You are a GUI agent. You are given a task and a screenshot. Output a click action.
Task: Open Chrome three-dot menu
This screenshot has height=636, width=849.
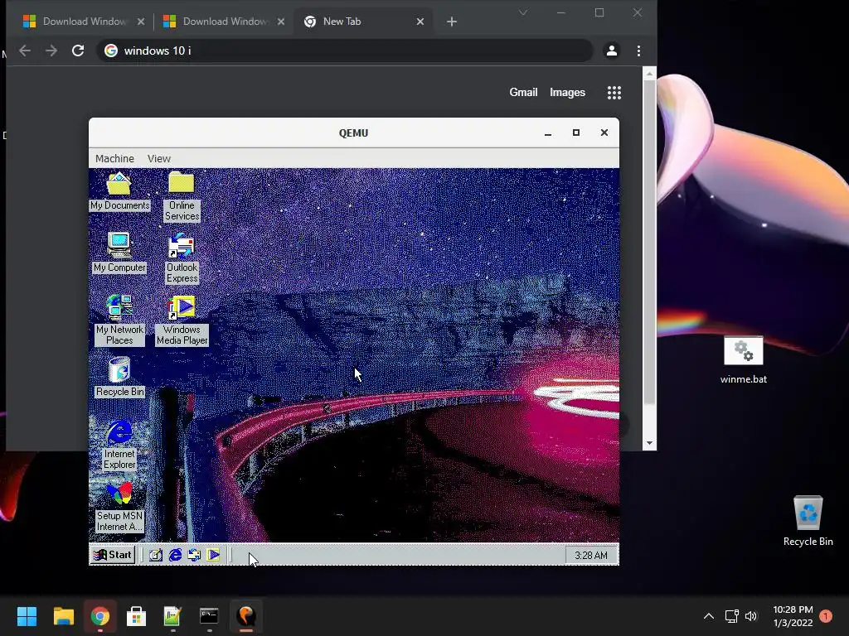pos(639,51)
